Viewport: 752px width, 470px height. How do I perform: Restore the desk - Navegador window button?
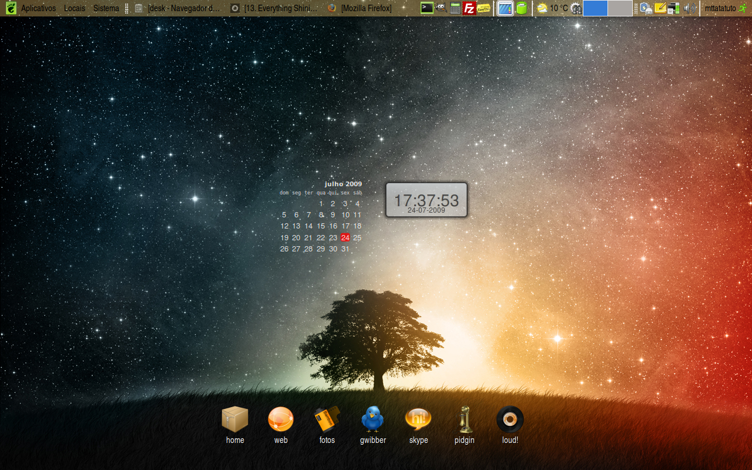pos(178,8)
